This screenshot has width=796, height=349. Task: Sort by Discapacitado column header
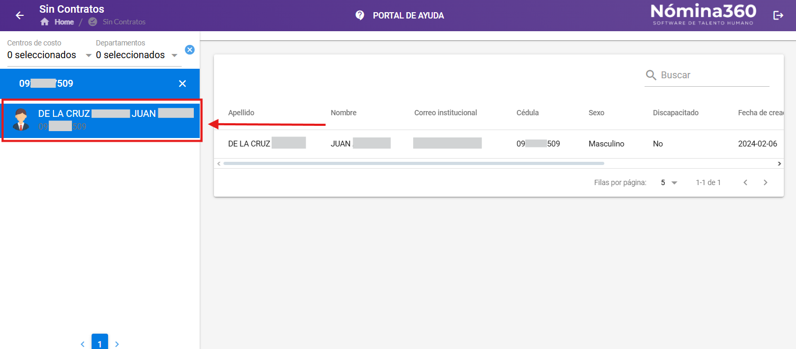[x=676, y=113]
